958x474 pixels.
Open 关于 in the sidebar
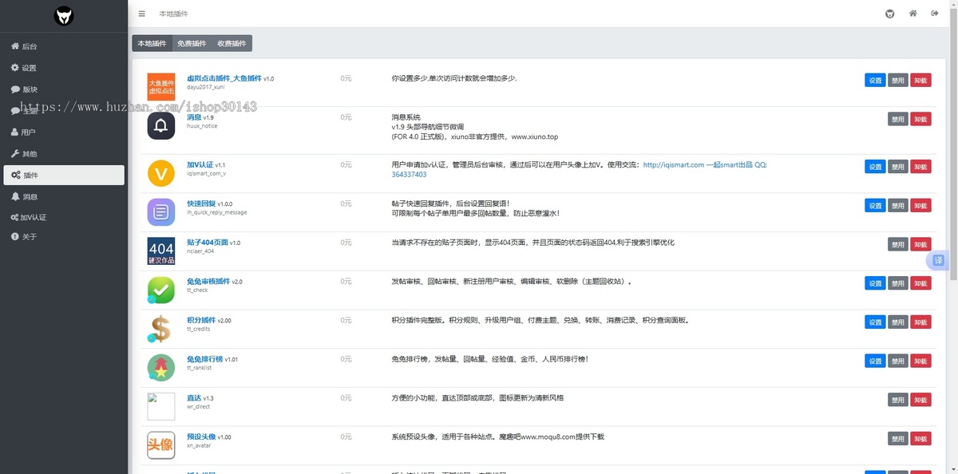click(29, 237)
